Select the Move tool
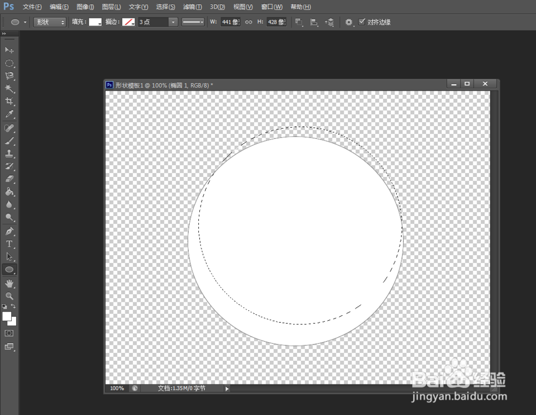 tap(9, 50)
